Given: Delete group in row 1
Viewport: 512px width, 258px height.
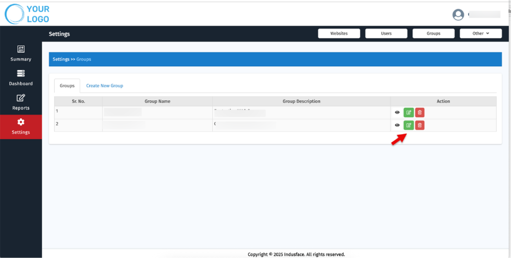Looking at the screenshot, I should pos(420,112).
